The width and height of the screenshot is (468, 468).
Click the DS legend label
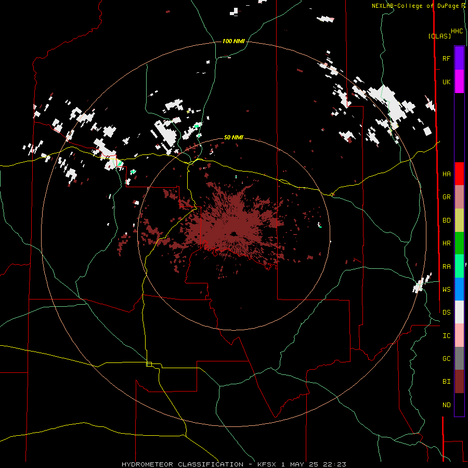tap(446, 313)
